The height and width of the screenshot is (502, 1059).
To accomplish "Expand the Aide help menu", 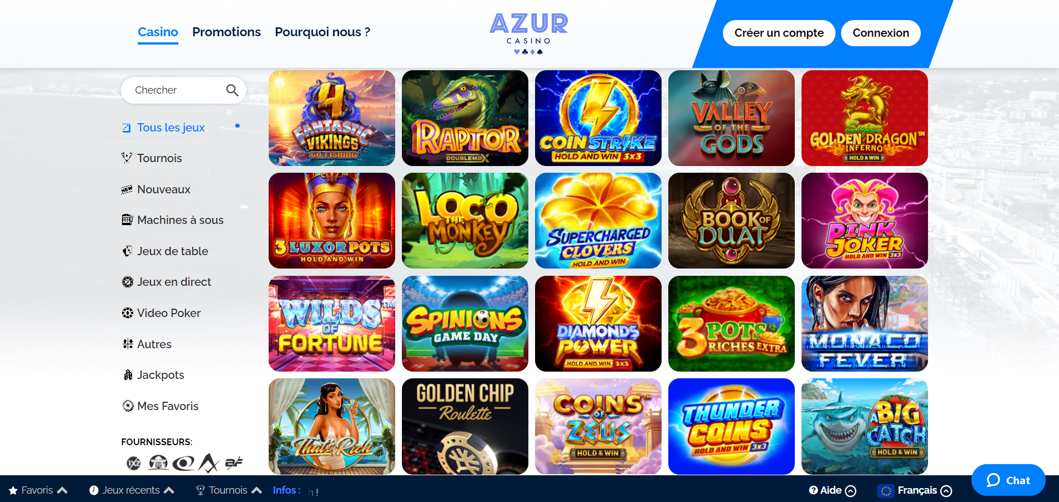I will coord(833,490).
